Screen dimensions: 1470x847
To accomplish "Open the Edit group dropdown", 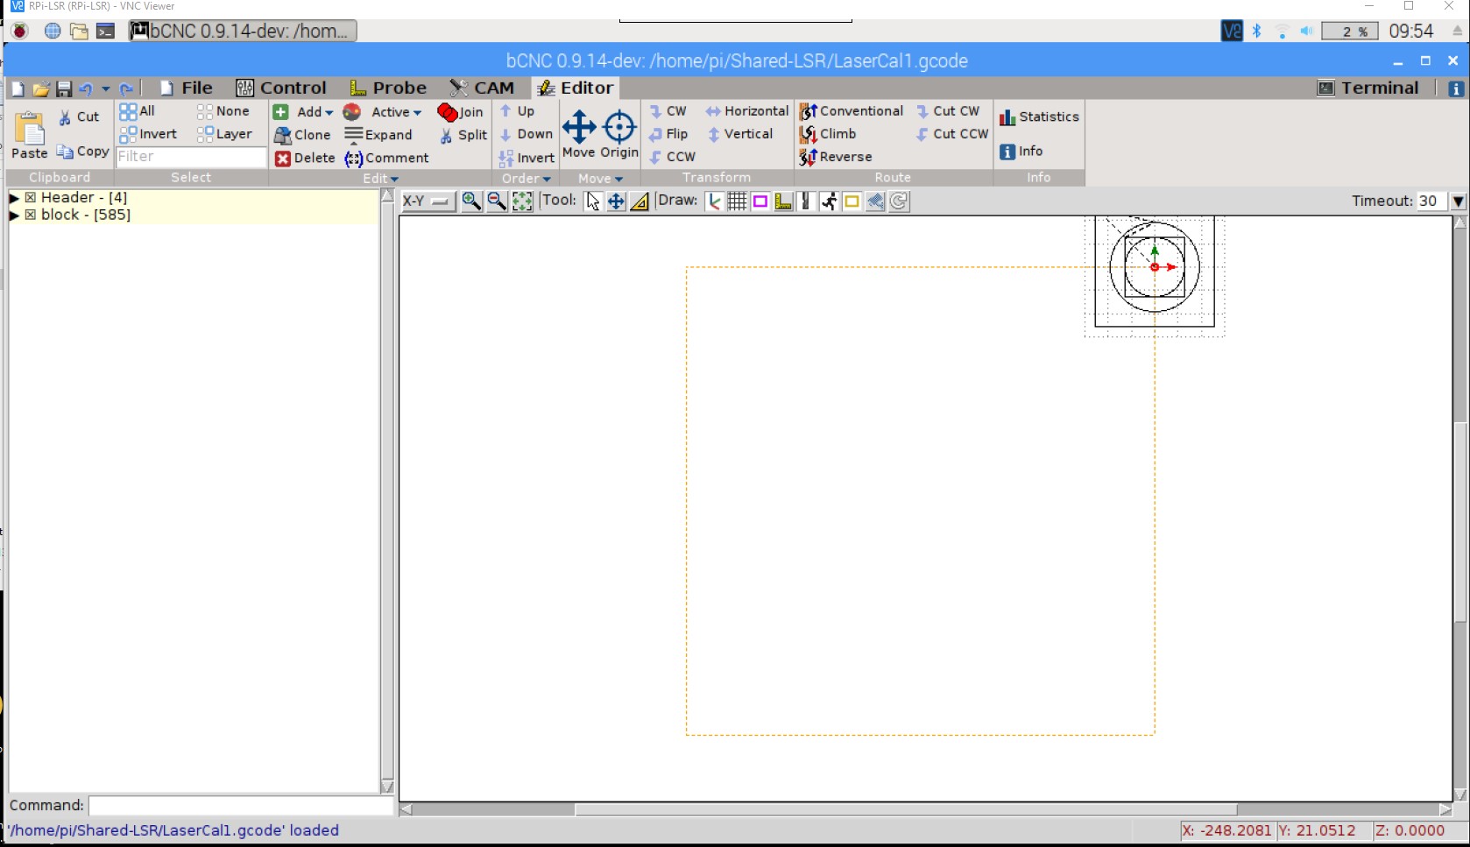I will click(x=381, y=178).
